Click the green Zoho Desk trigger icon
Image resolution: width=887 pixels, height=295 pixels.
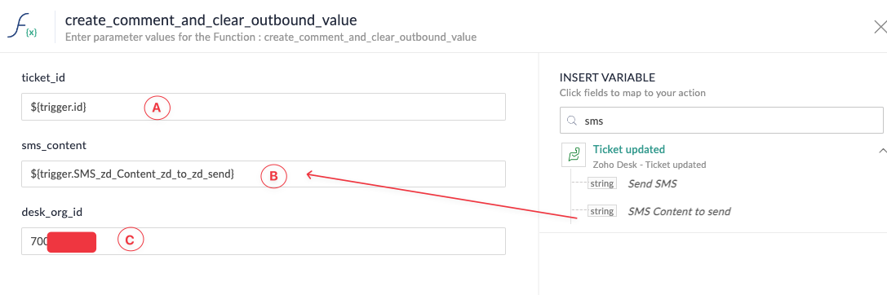(573, 154)
